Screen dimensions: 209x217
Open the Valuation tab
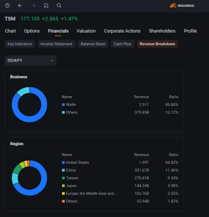[x=86, y=31]
